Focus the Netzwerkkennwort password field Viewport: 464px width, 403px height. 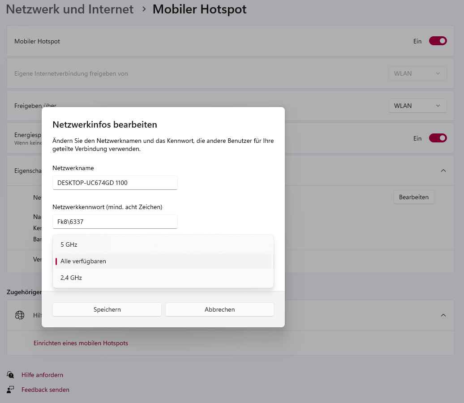tap(115, 222)
